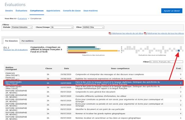Image resolution: width=185 pixels, height=120 pixels.
Task: Click the Classe column header
Action: [49, 68]
